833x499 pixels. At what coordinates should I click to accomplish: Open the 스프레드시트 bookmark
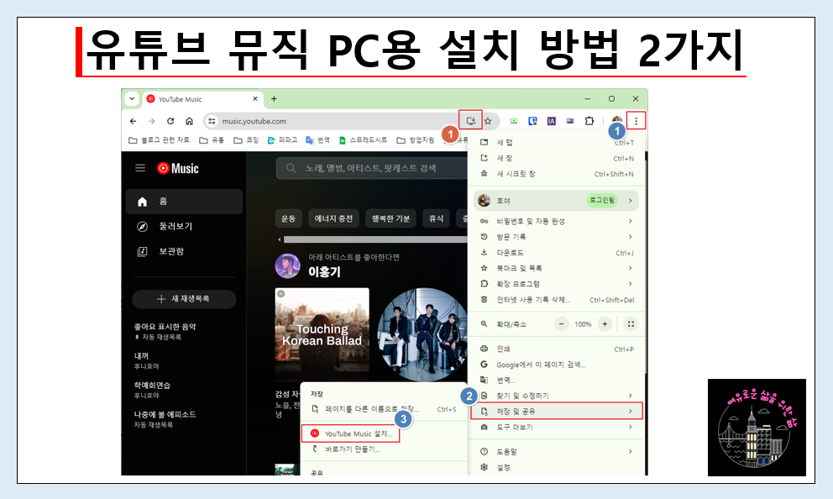point(364,140)
